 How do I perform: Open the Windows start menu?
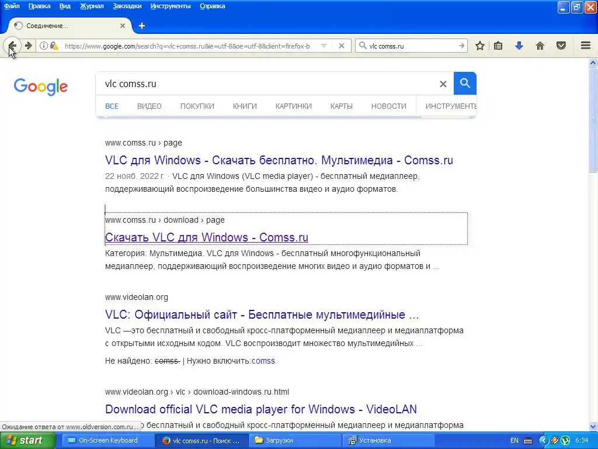27,440
